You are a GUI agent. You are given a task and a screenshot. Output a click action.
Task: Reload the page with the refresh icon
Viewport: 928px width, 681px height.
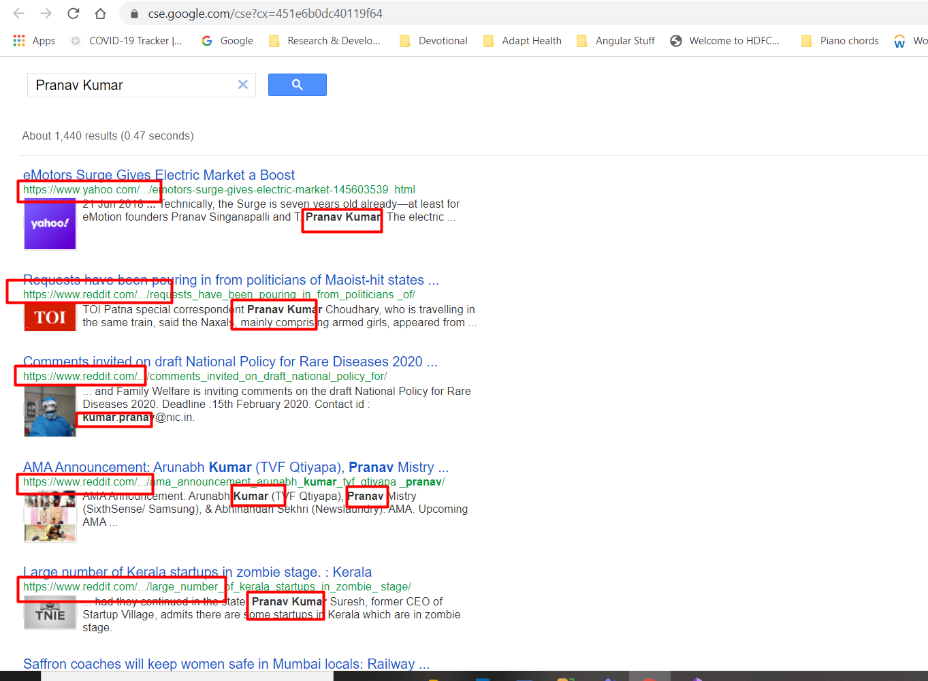[x=73, y=14]
